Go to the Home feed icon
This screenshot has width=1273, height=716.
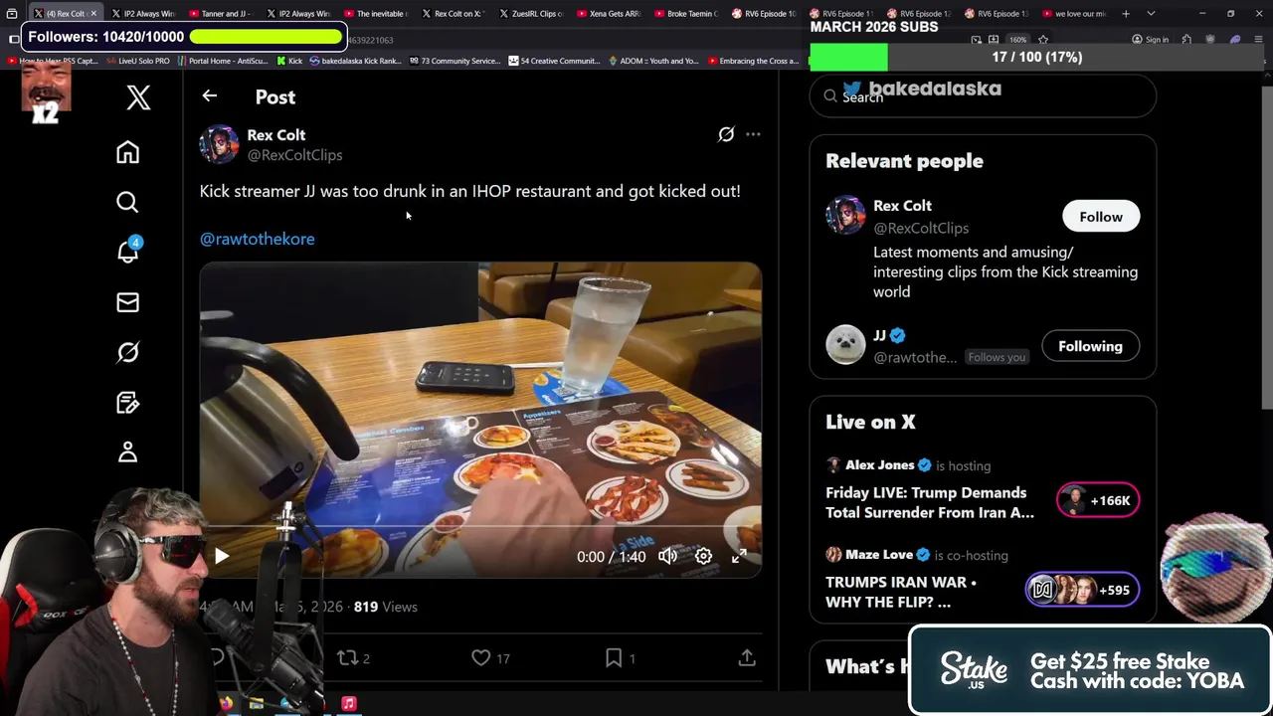click(x=127, y=152)
